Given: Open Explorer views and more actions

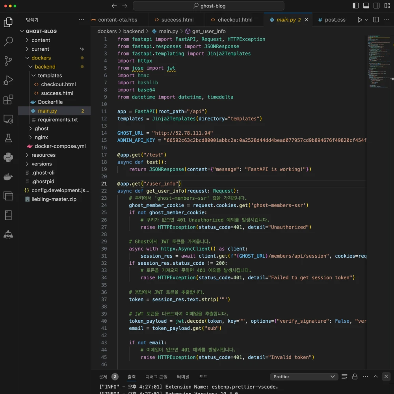Looking at the screenshot, I should click(x=82, y=20).
